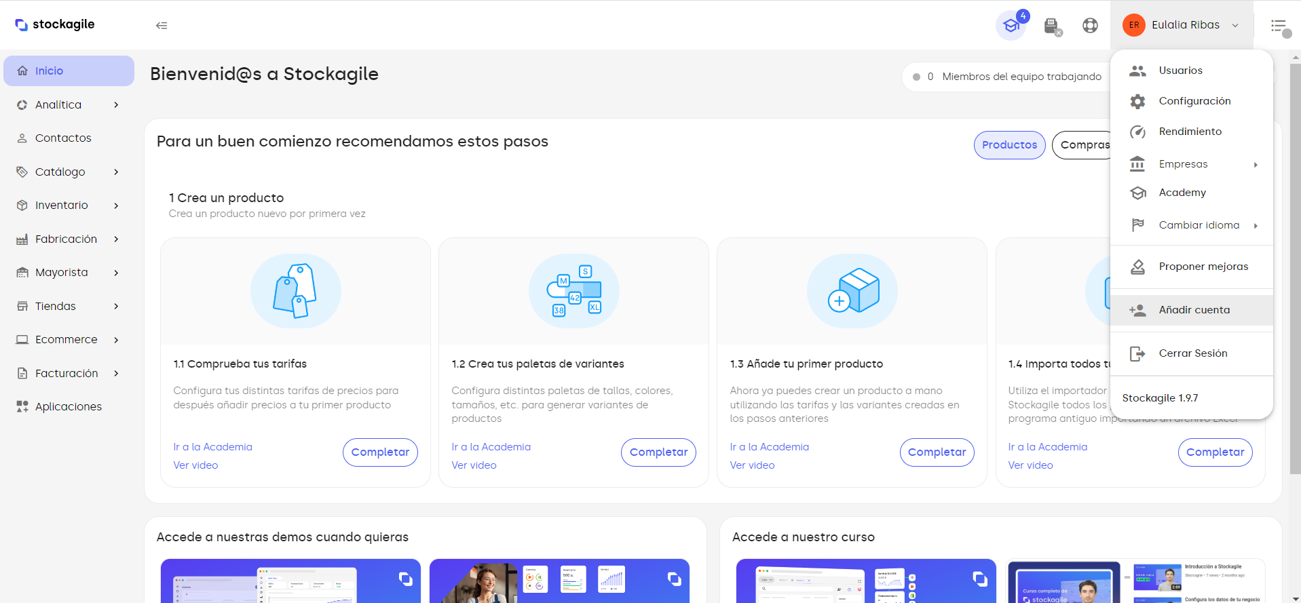The image size is (1301, 603).
Task: Open the Empresas submenu arrow
Action: [1256, 165]
